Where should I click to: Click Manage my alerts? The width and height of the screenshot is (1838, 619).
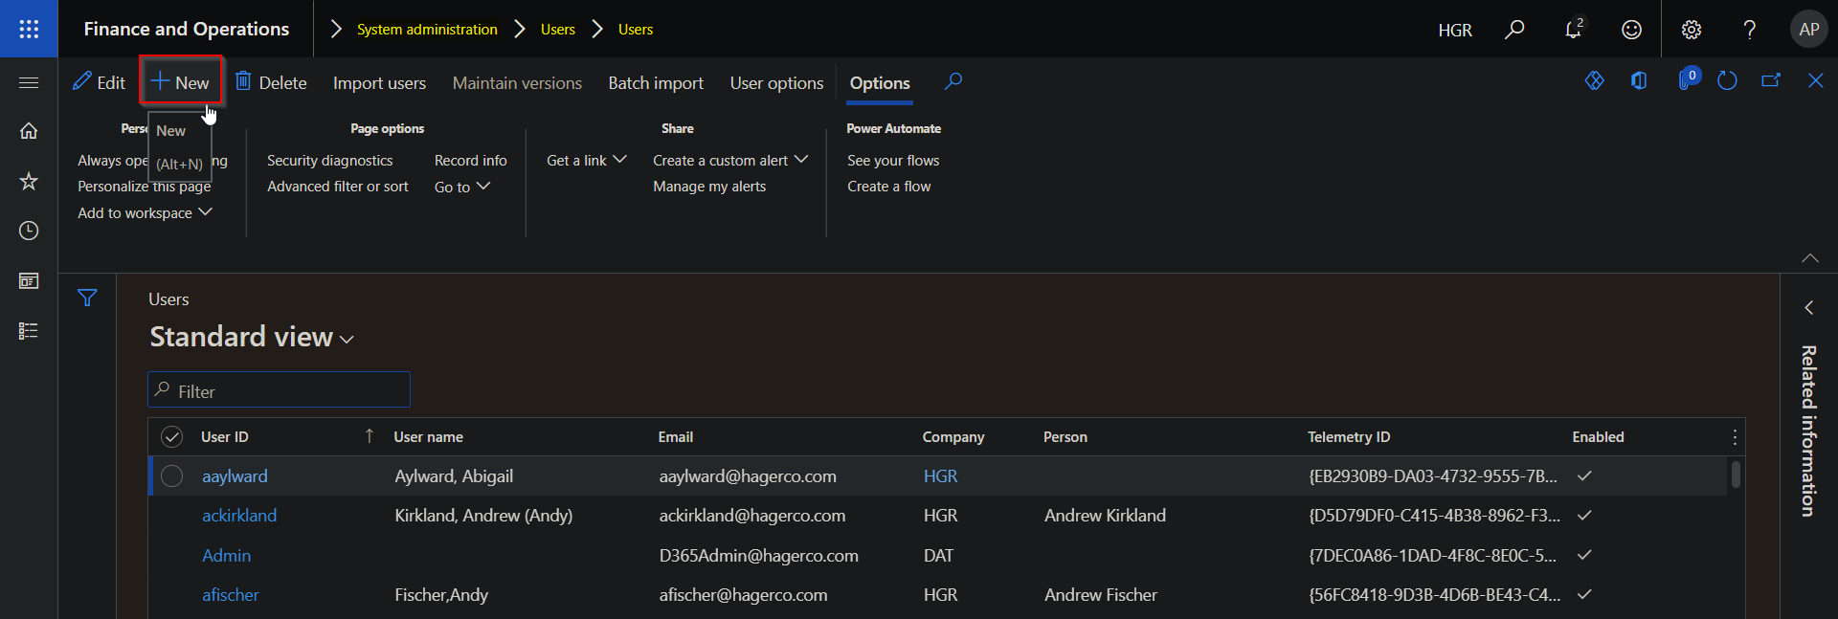[709, 187]
